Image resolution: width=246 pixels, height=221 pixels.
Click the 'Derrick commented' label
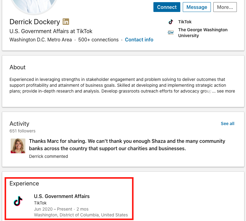coord(49,156)
